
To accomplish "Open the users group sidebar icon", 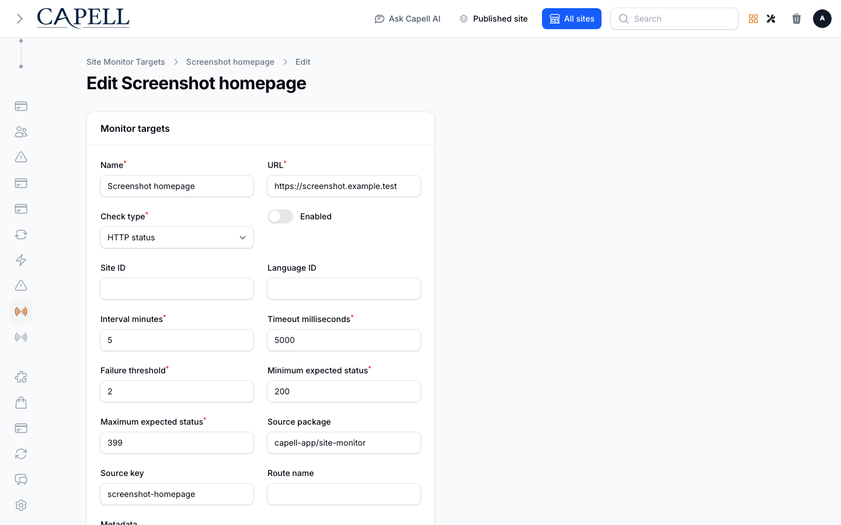I will click(x=21, y=132).
